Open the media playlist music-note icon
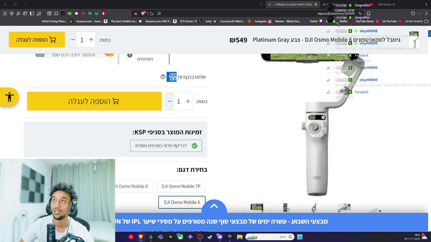 pyautogui.click(x=39, y=13)
